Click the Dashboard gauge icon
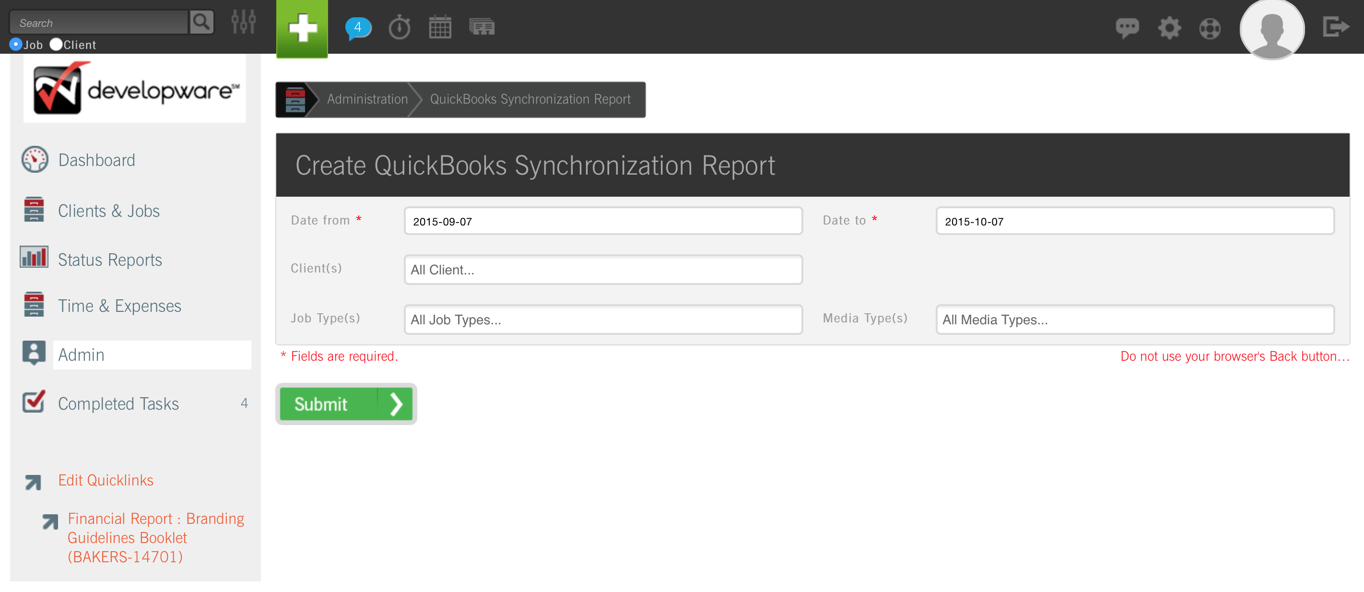1364x592 pixels. [x=35, y=159]
